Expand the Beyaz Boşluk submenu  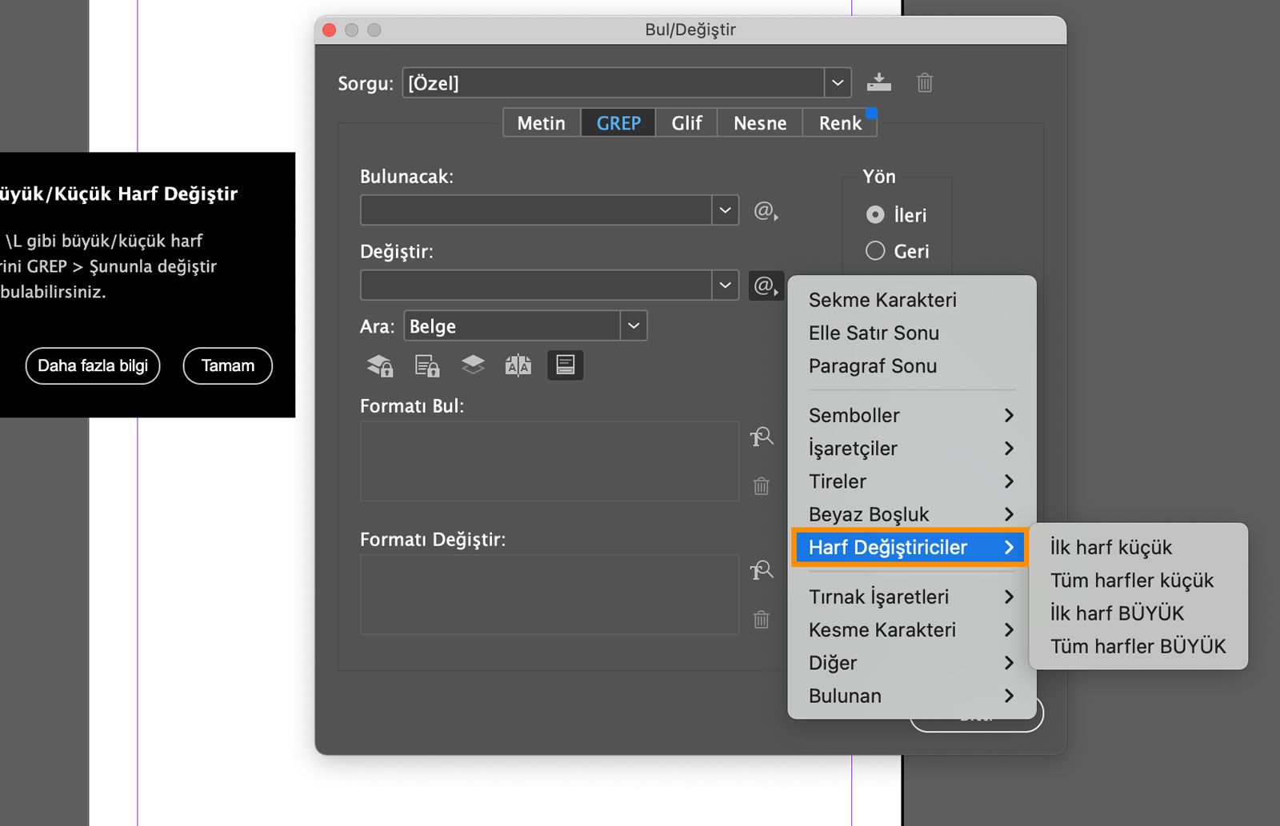(912, 514)
